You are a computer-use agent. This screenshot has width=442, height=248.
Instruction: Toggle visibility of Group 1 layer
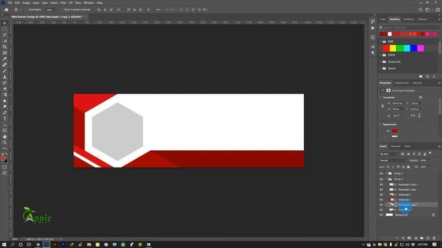pyautogui.click(x=381, y=174)
